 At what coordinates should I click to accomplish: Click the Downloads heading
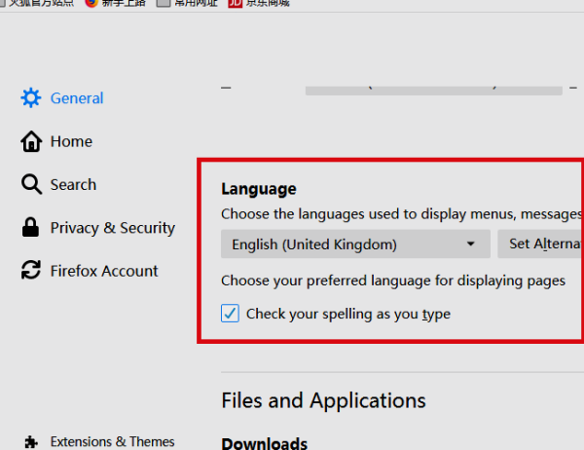pyautogui.click(x=265, y=443)
